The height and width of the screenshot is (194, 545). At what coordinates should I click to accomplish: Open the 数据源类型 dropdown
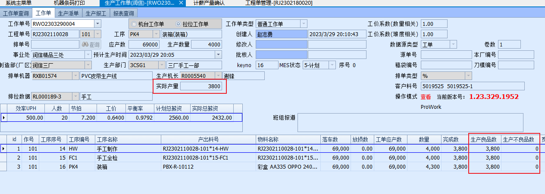(x=454, y=44)
